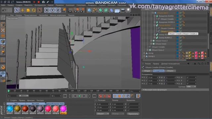This screenshot has width=212, height=119.
Task: Jump to the animation start frame
Action: pyautogui.click(x=65, y=96)
